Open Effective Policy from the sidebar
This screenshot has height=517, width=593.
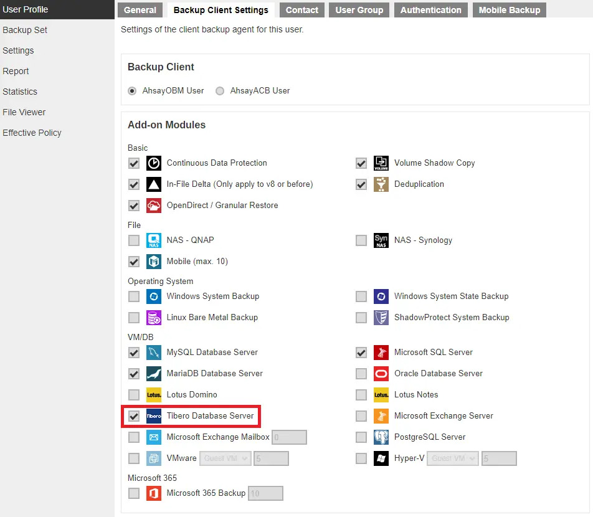coord(32,133)
